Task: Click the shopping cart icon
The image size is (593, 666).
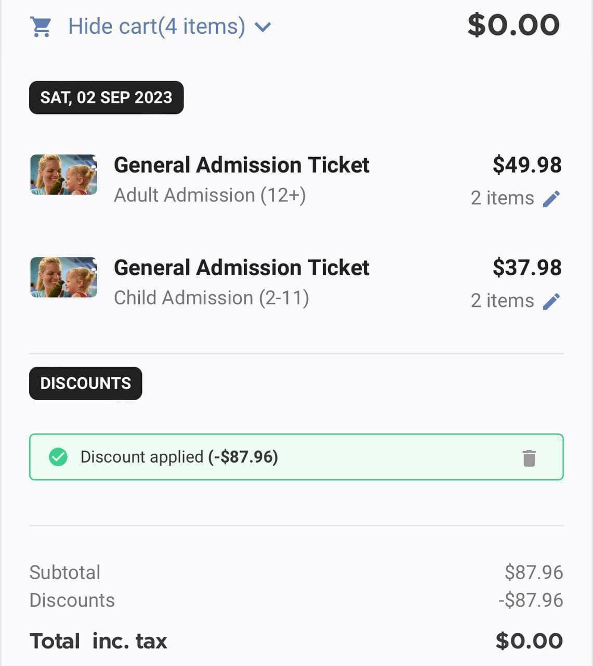Action: click(41, 27)
